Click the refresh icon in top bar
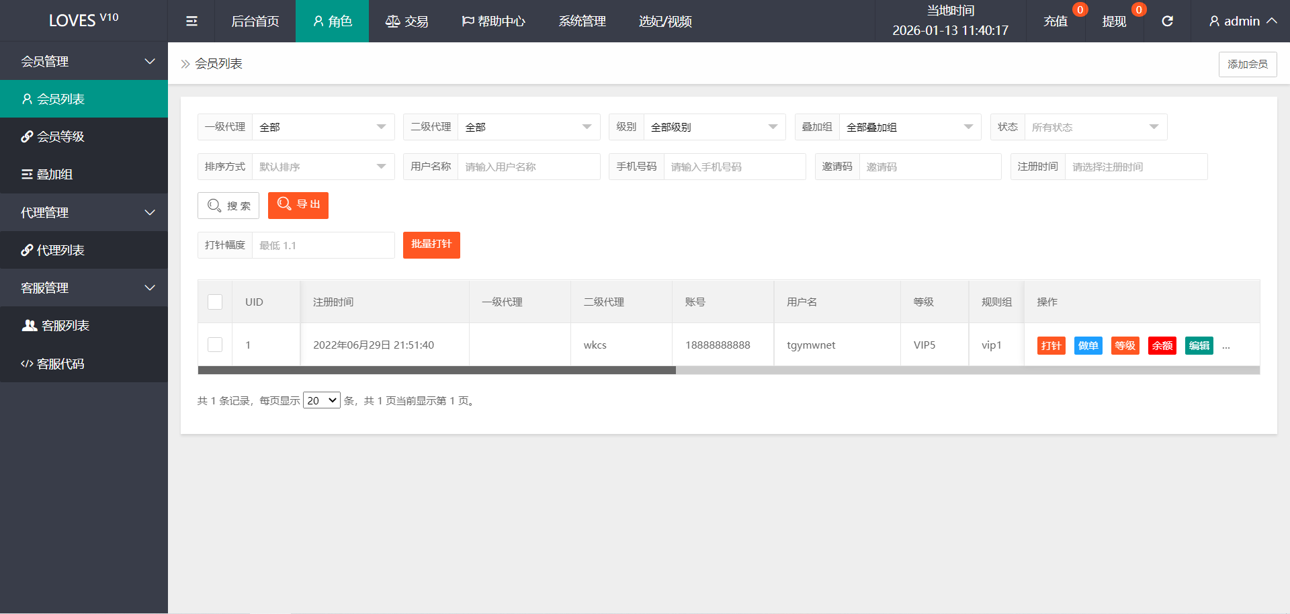The height and width of the screenshot is (614, 1290). [1168, 21]
